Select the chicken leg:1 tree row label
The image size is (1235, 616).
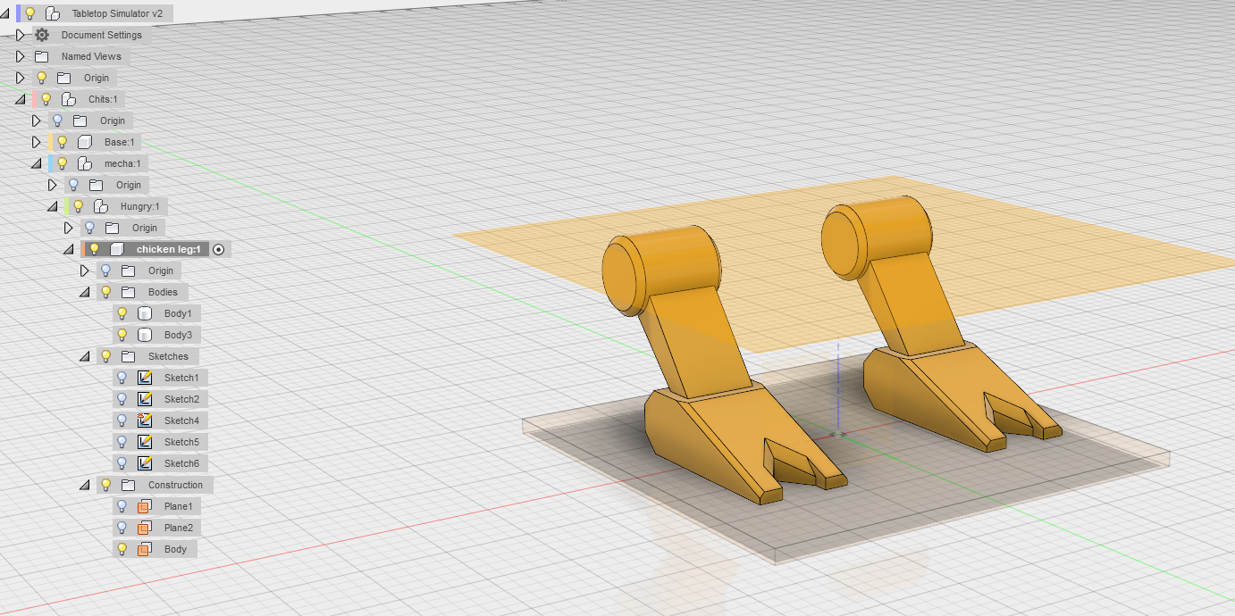click(168, 249)
